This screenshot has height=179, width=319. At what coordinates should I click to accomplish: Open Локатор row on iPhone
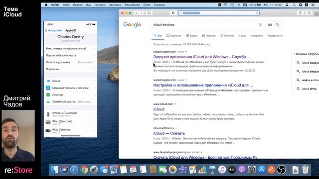point(70,95)
